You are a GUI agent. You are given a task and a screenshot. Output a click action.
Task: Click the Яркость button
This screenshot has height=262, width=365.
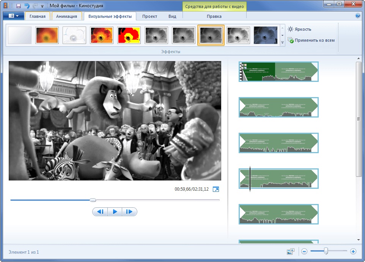pyautogui.click(x=300, y=29)
